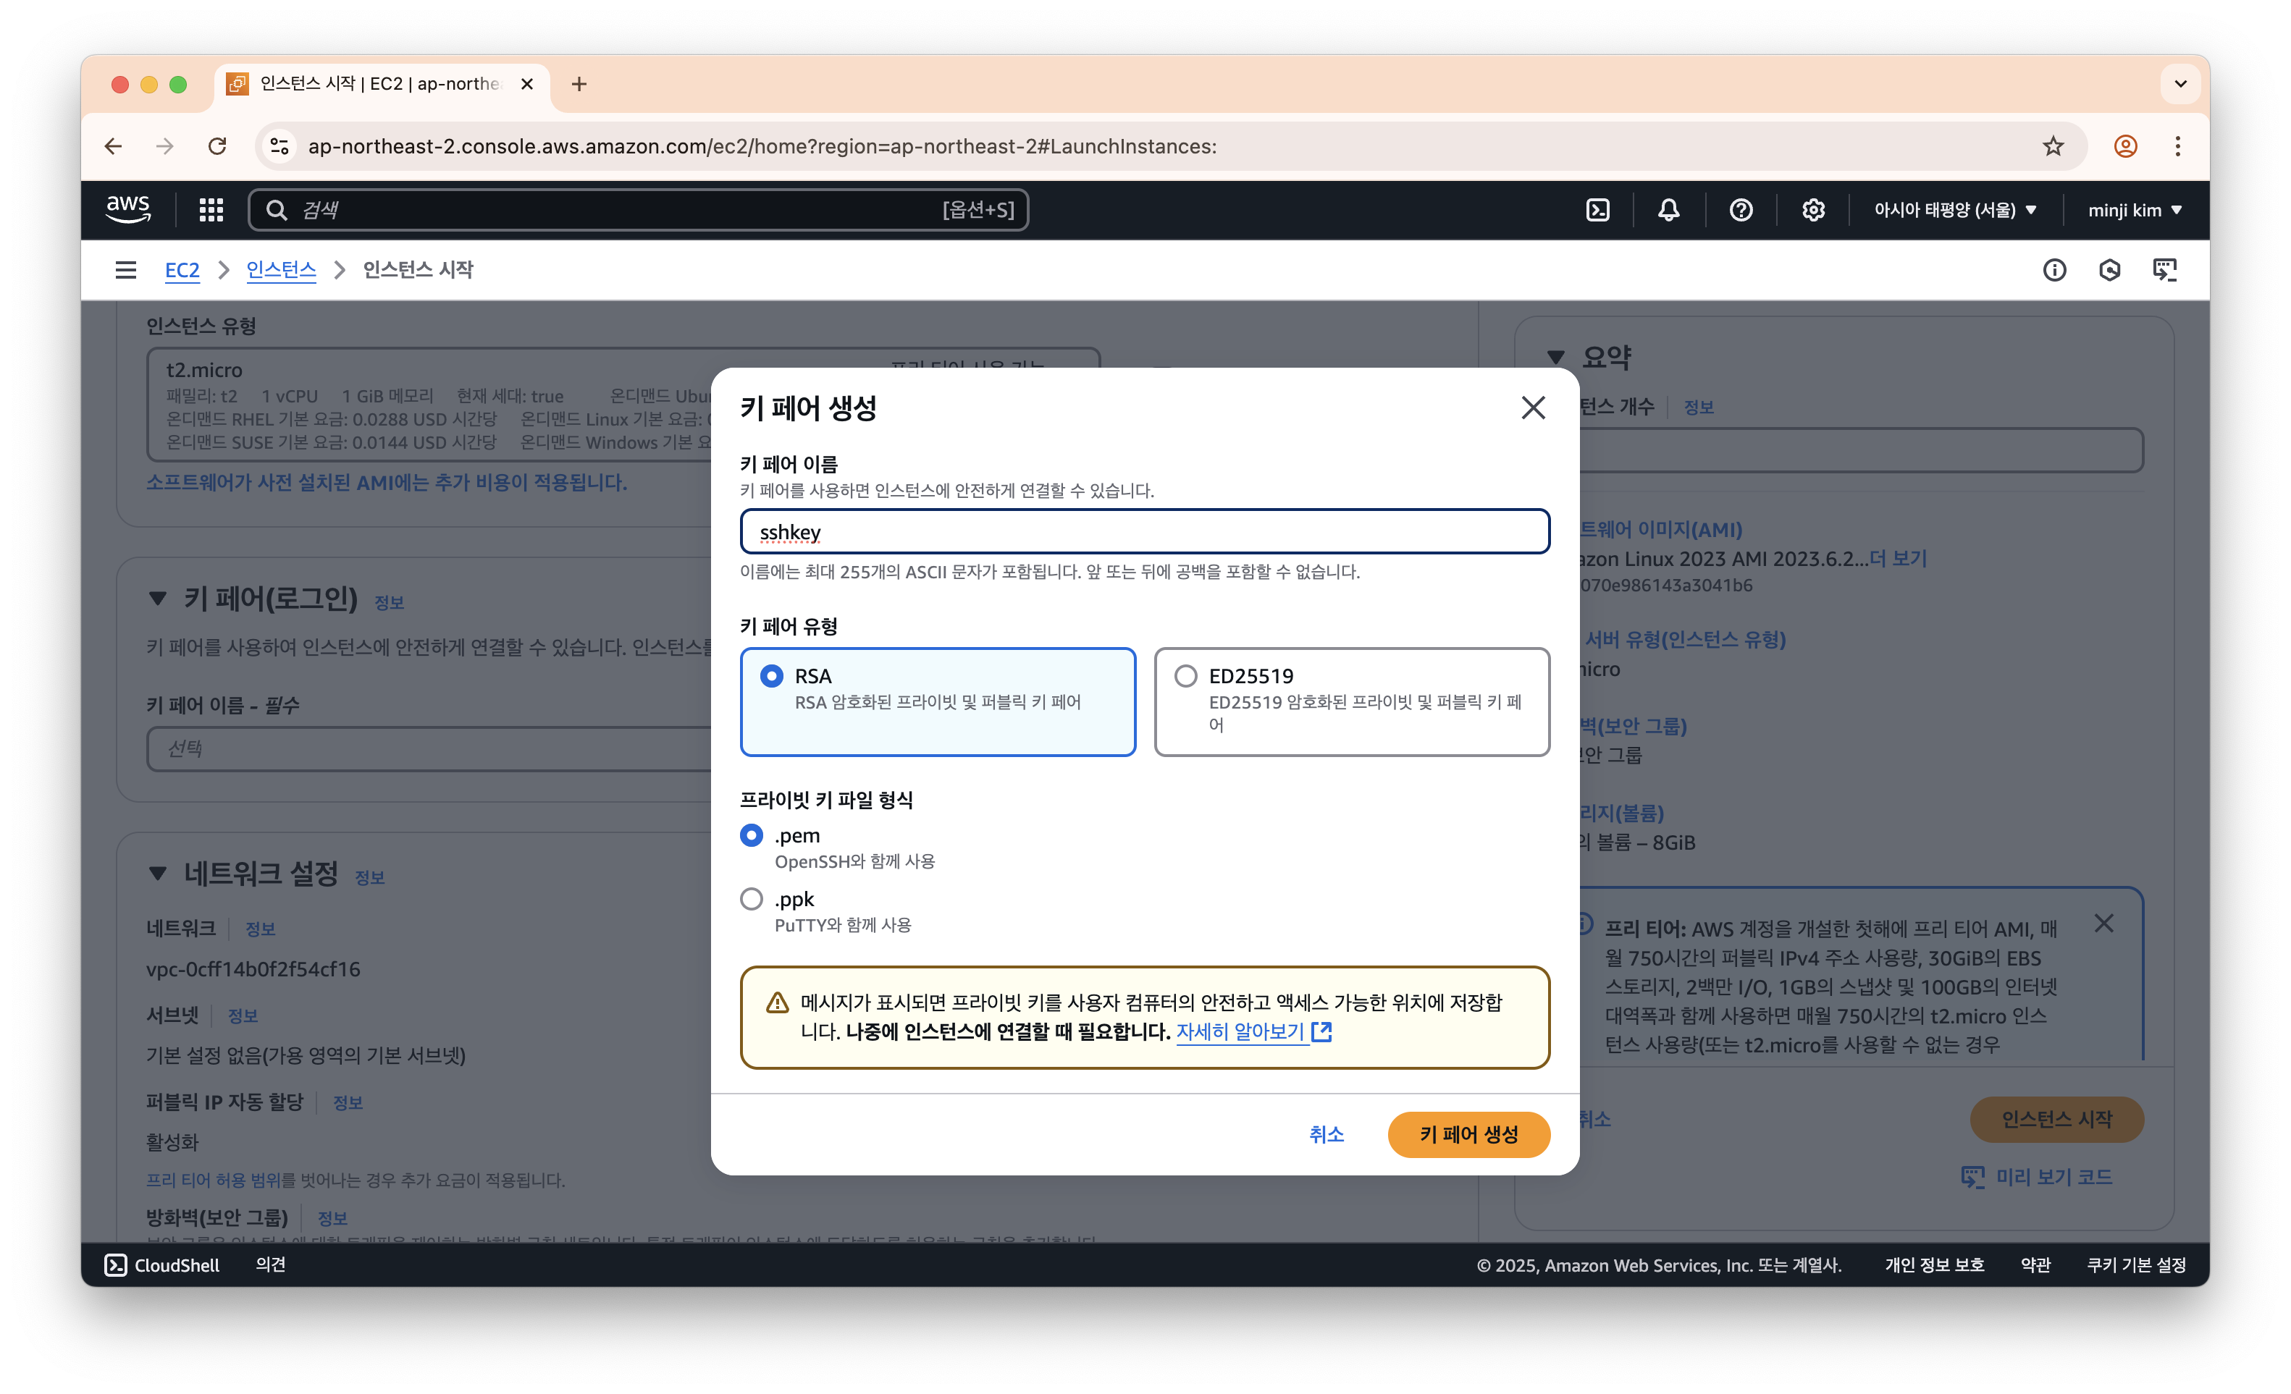
Task: Go to 인스턴스 breadcrumb
Action: (281, 269)
